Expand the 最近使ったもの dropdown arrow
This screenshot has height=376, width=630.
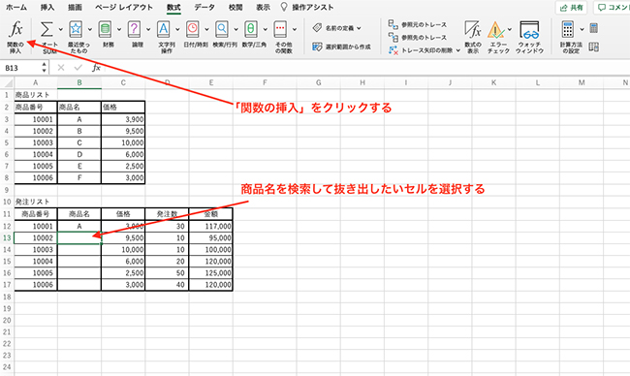[x=89, y=29]
